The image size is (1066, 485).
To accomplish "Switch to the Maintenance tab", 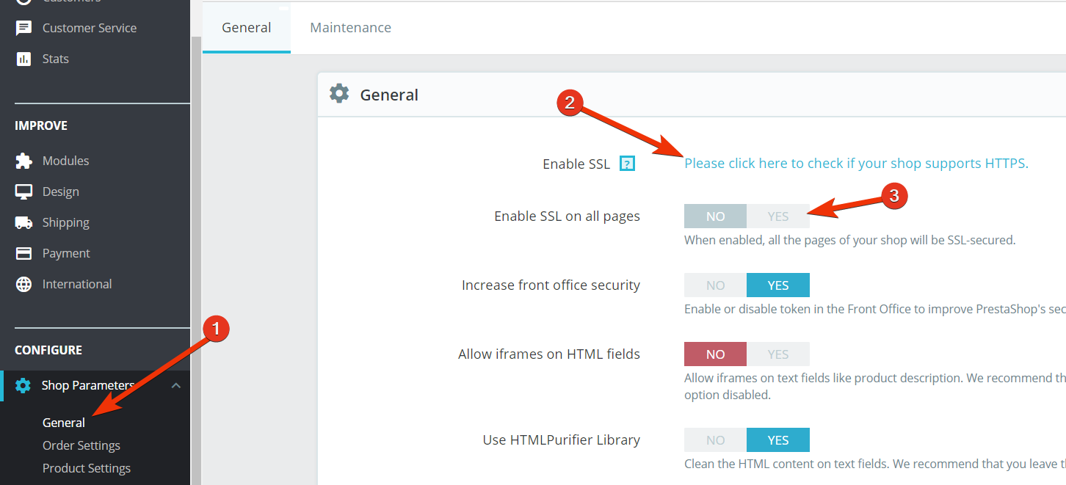I will point(350,28).
